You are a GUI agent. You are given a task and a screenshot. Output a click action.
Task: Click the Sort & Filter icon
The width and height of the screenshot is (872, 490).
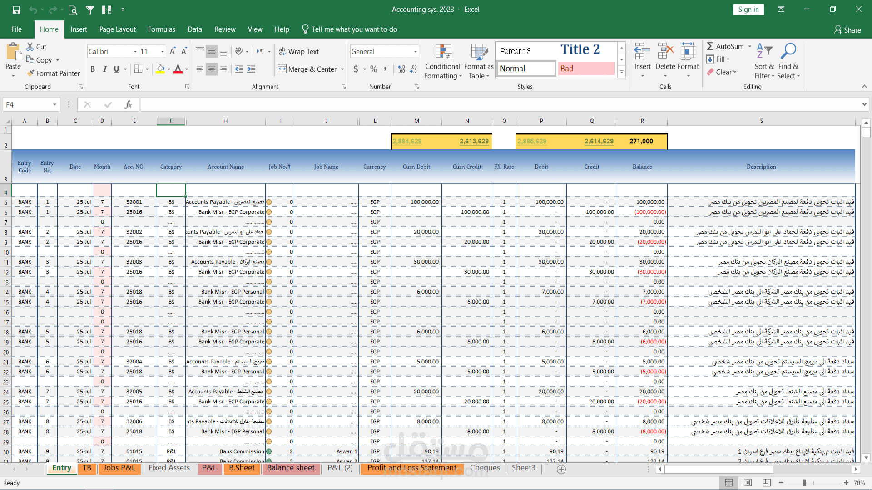pyautogui.click(x=764, y=52)
